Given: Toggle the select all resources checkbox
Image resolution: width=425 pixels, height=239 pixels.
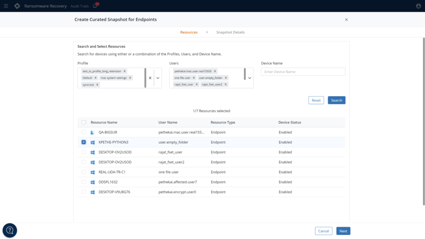Looking at the screenshot, I should click(84, 122).
